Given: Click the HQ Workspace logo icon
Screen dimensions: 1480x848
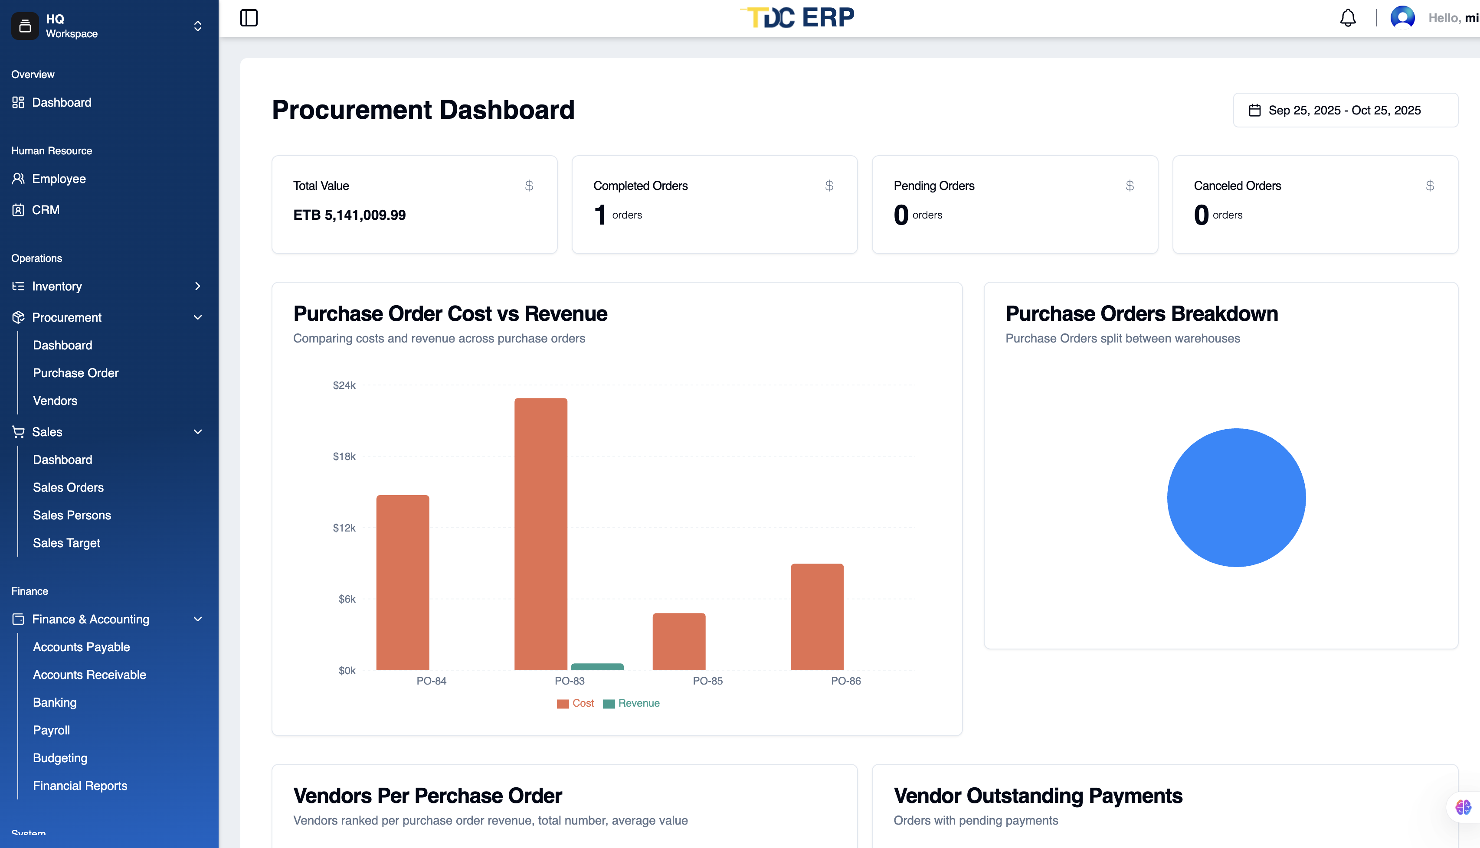Looking at the screenshot, I should [x=25, y=26].
